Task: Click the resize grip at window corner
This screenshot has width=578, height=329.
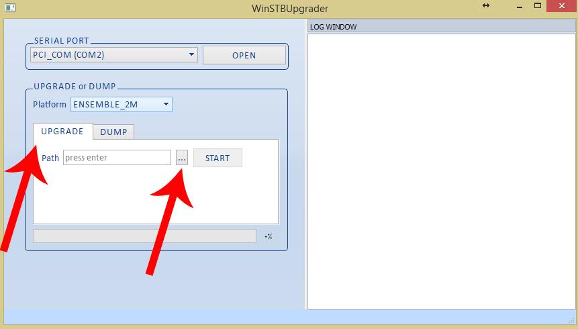Action: [572, 320]
